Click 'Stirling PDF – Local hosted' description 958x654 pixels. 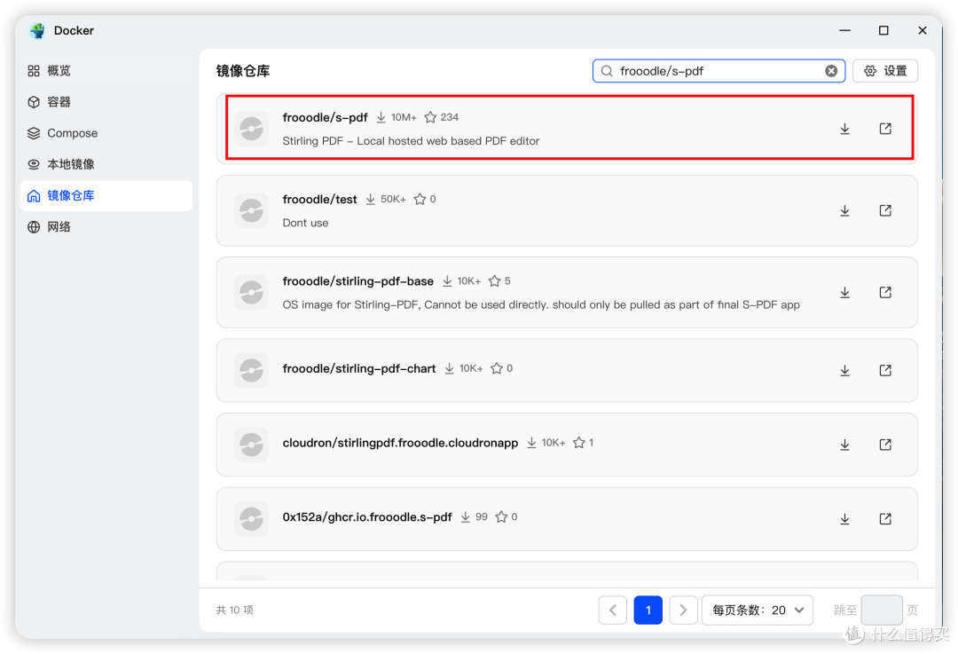click(412, 141)
